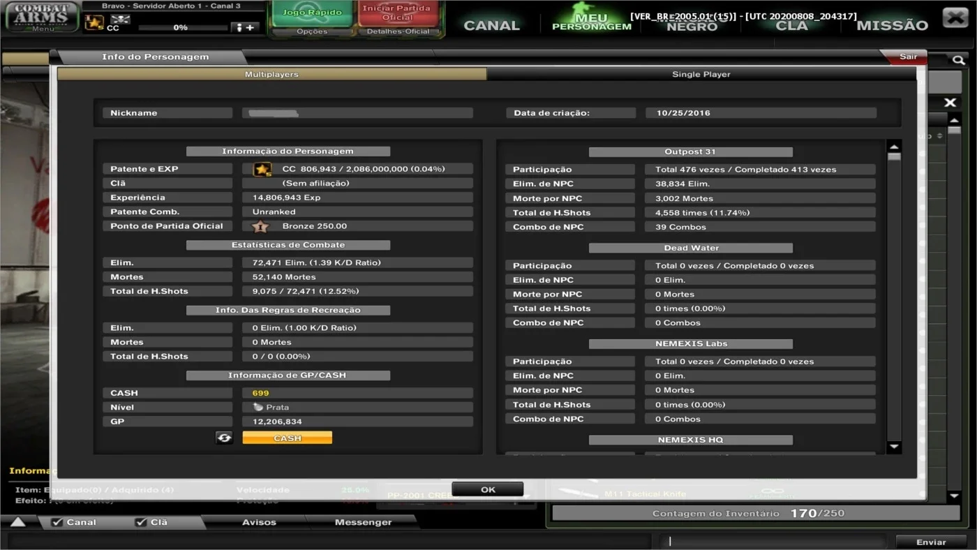Click the magnifier search icon
Image resolution: width=977 pixels, height=550 pixels.
[959, 61]
